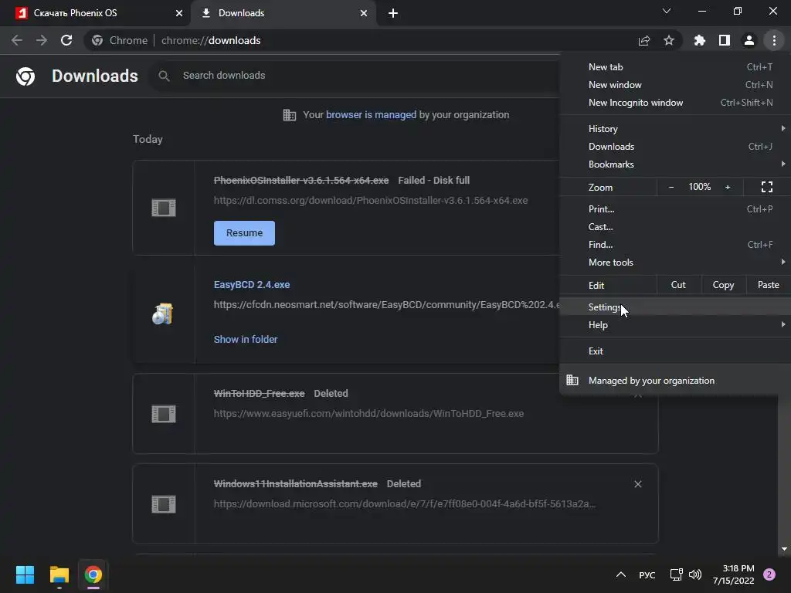Choose Exit from the Chrome menu
This screenshot has width=791, height=593.
tap(675, 351)
